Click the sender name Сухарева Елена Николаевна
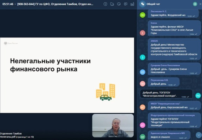The image size is (202, 140). click(x=165, y=65)
